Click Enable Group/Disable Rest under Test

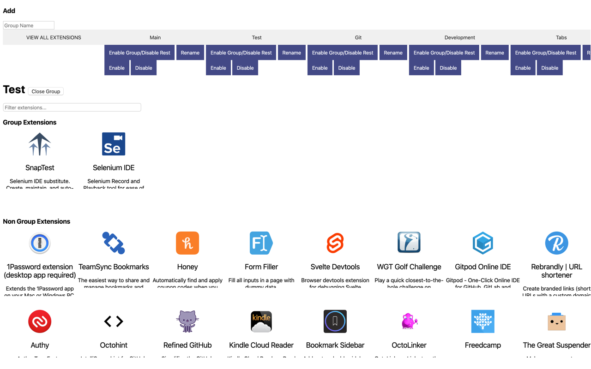click(241, 53)
